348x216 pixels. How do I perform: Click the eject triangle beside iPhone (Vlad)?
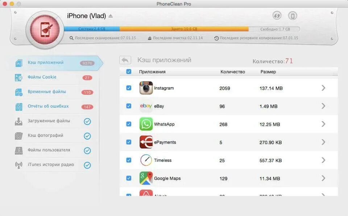[111, 16]
